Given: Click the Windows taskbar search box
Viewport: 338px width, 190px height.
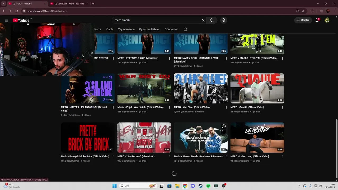Looking at the screenshot, I should [138, 186].
